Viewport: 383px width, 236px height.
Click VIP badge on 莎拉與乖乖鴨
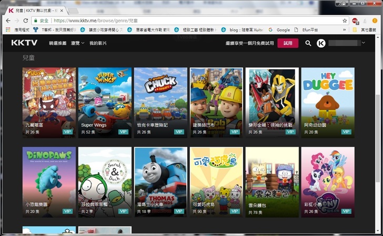coord(123,211)
